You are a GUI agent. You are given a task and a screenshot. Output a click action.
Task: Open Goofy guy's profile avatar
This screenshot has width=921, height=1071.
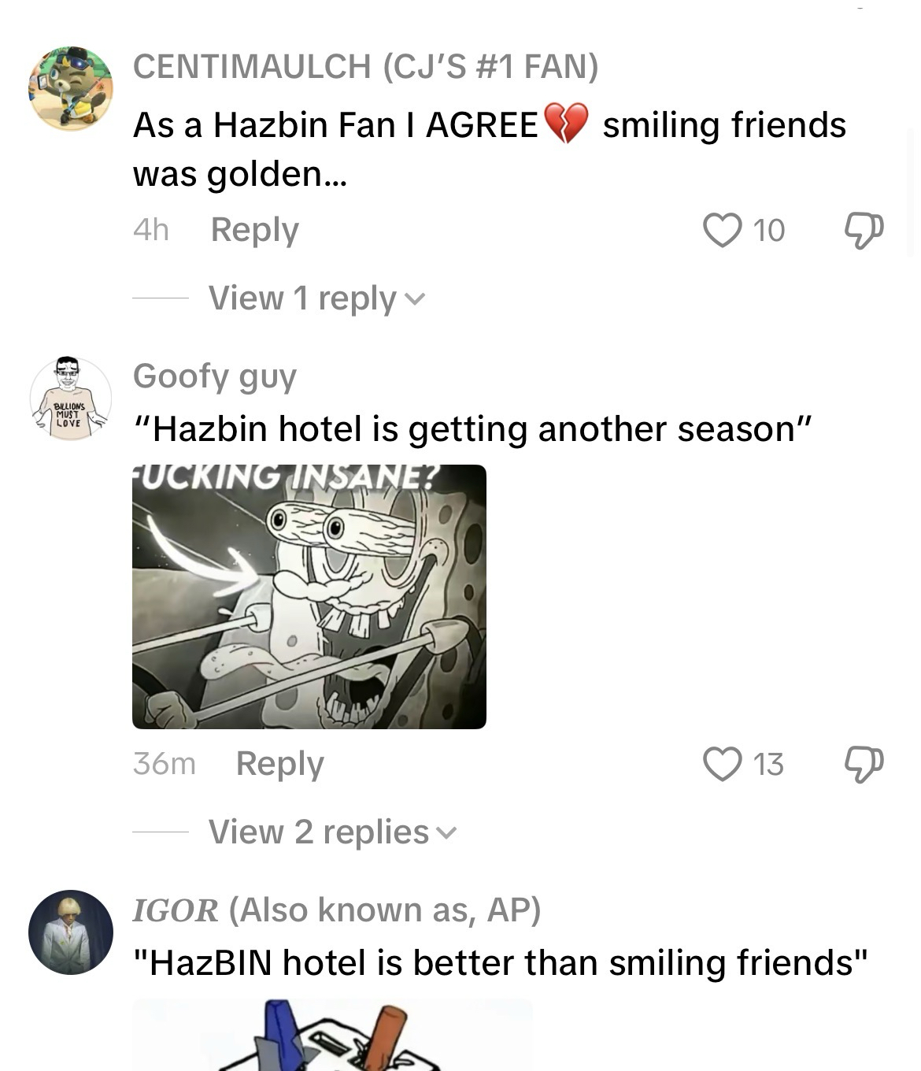point(71,398)
